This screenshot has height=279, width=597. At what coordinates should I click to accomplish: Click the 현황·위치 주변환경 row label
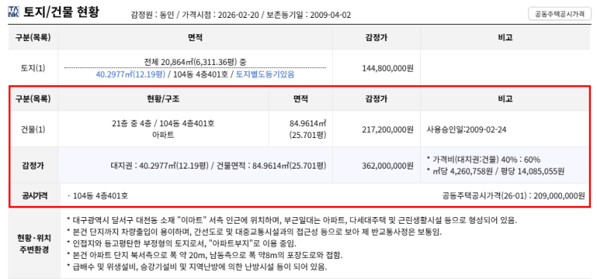(34, 244)
